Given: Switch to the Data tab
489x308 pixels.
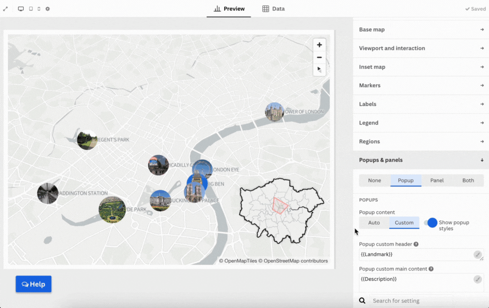Looking at the screenshot, I should coord(273,9).
